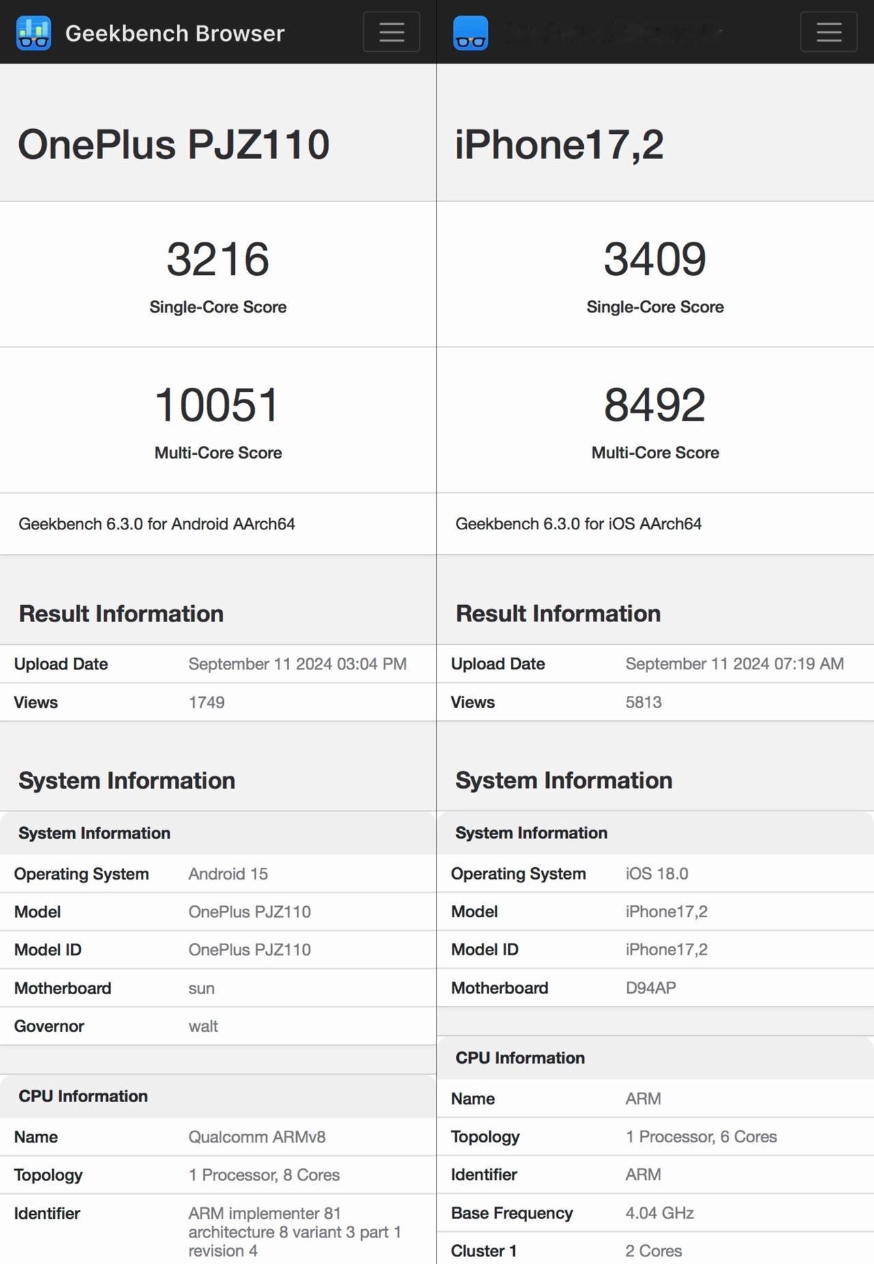
Task: Click Qualcomm ARMv8 CPU name
Action: 257,1137
